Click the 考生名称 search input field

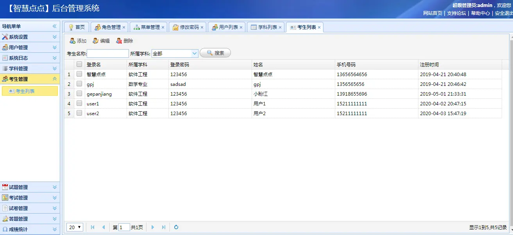click(x=108, y=53)
